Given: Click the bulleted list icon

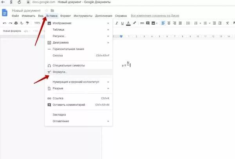Looking at the screenshot, I should tap(205, 23).
